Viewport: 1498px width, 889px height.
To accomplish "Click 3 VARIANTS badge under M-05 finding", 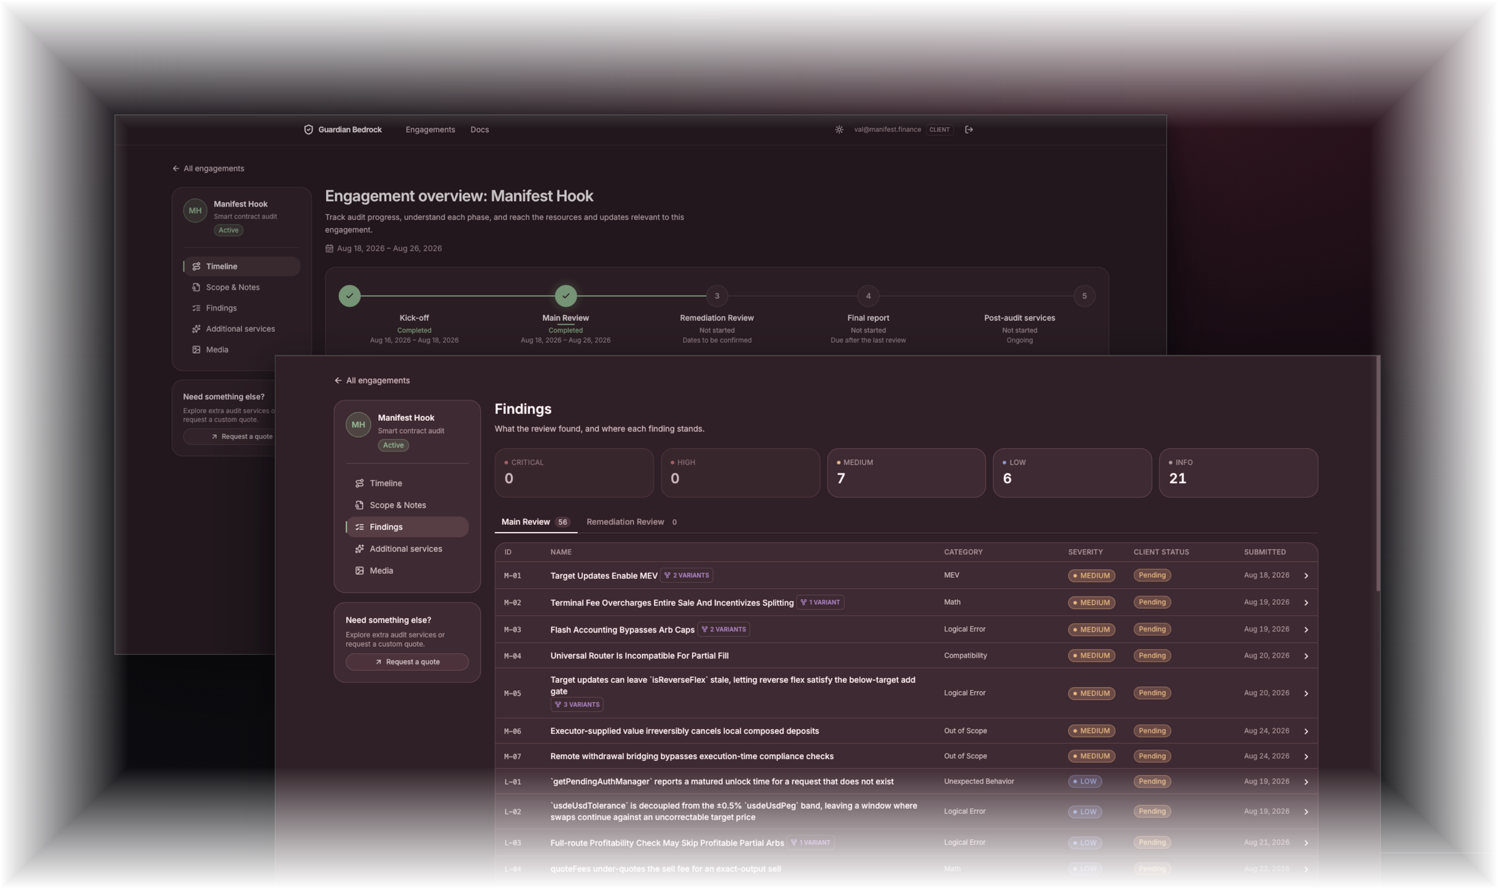I will 577,704.
